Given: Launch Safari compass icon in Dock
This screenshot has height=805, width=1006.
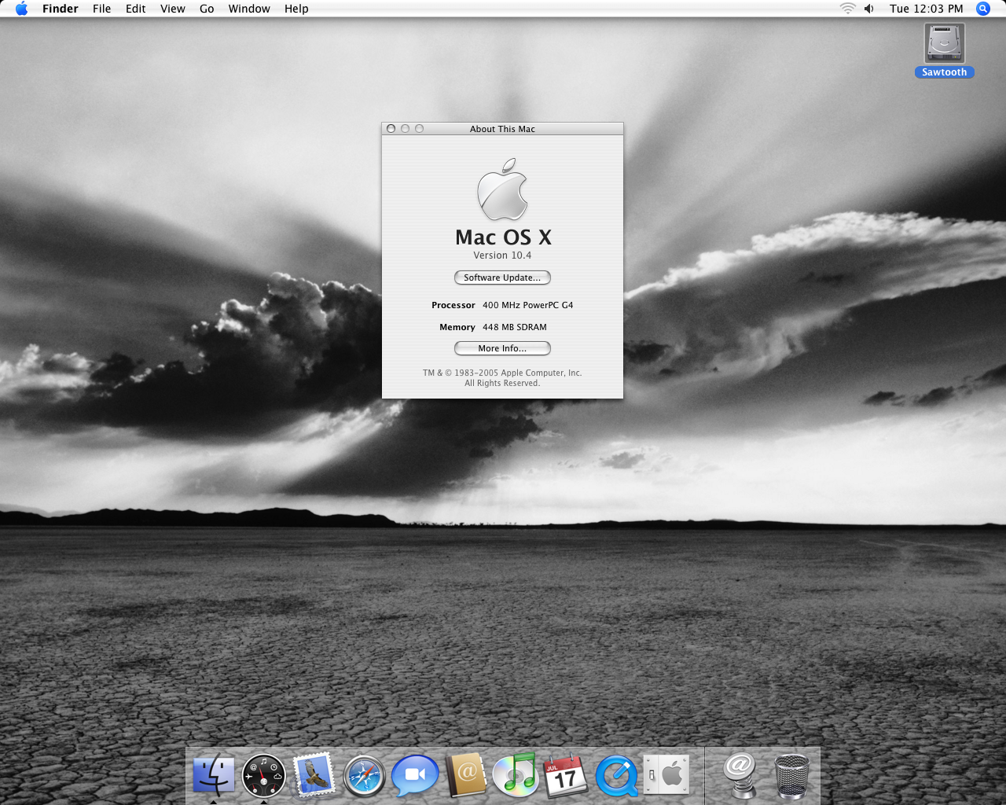Looking at the screenshot, I should click(x=365, y=776).
